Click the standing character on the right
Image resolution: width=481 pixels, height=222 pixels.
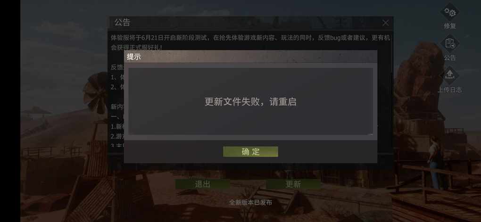(x=435, y=163)
